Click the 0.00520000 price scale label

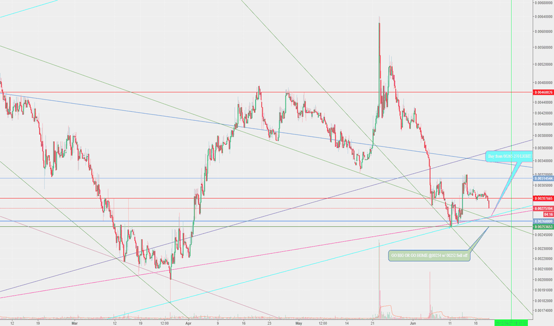click(x=544, y=65)
